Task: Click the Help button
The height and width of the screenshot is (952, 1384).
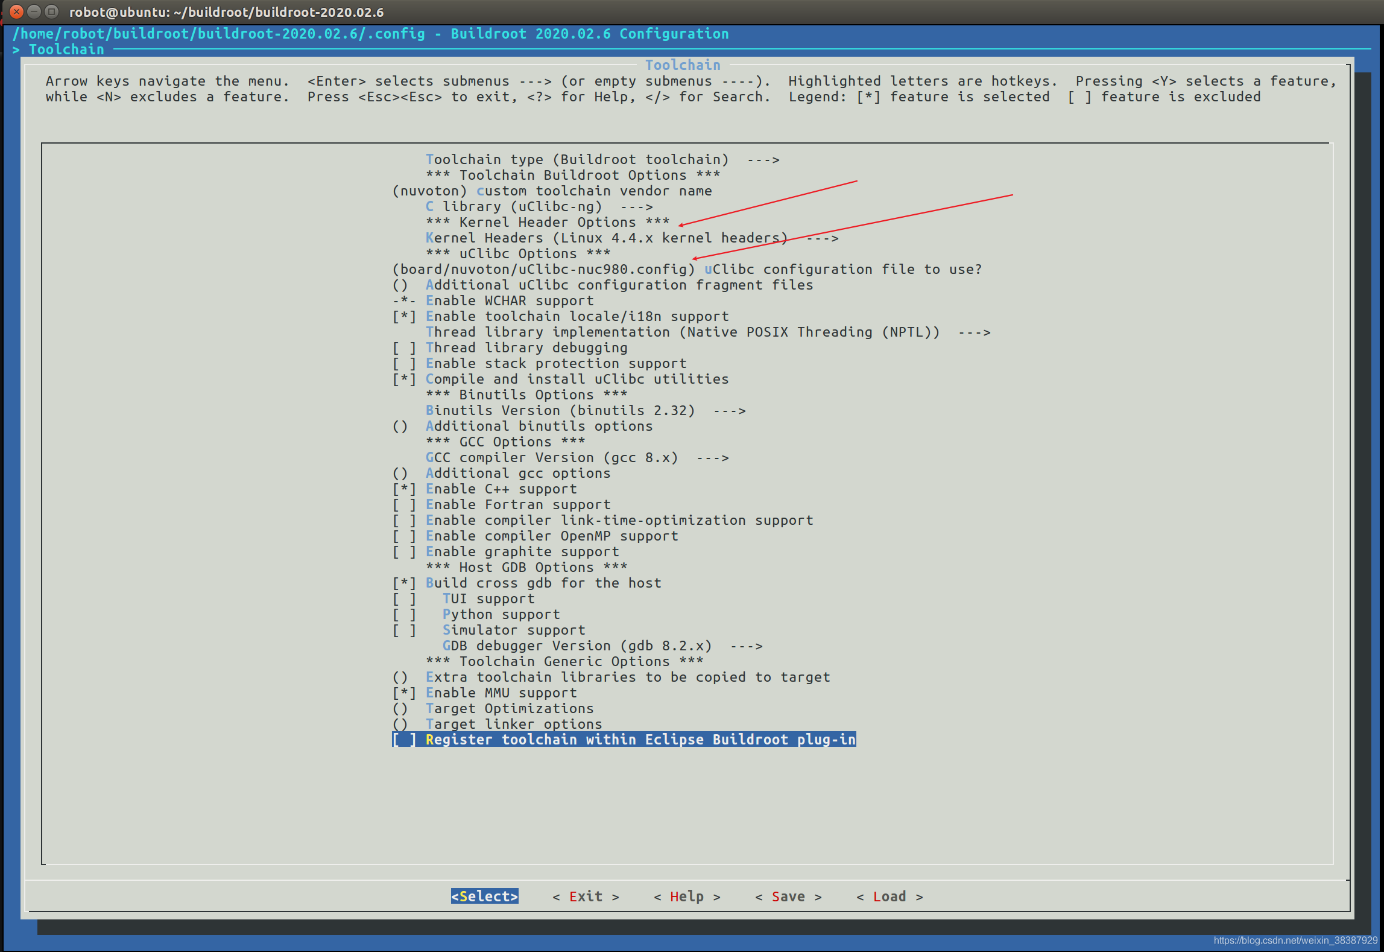Action: (687, 896)
